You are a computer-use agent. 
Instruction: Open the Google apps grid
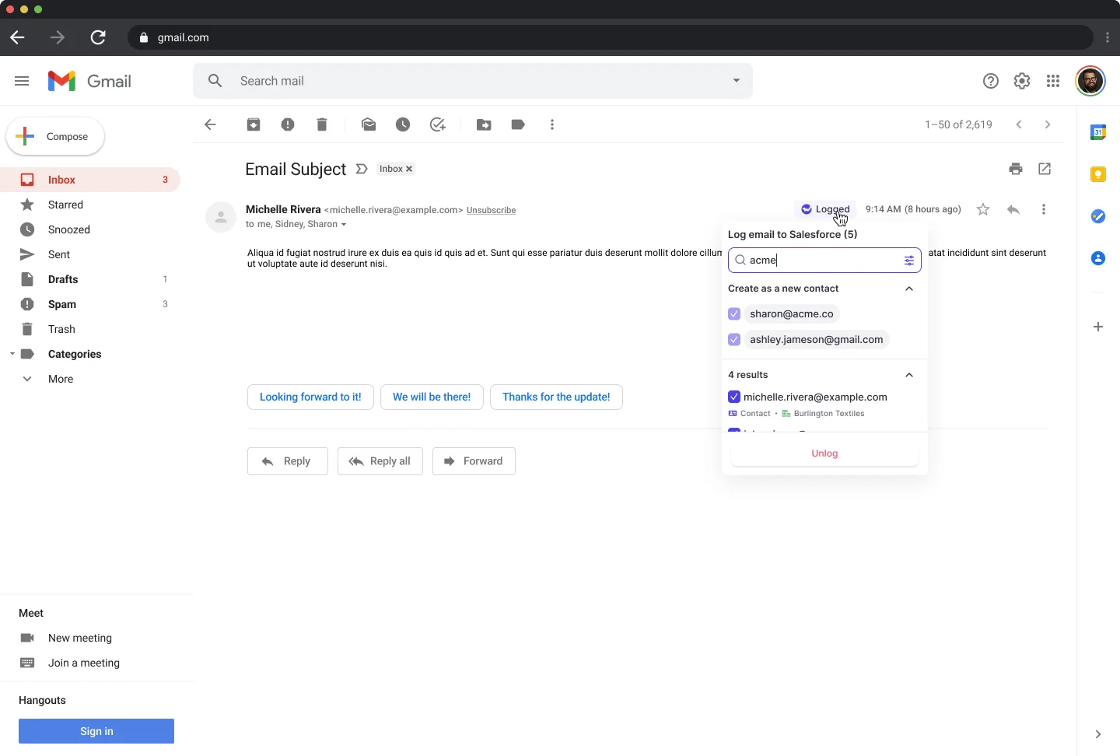tap(1053, 81)
